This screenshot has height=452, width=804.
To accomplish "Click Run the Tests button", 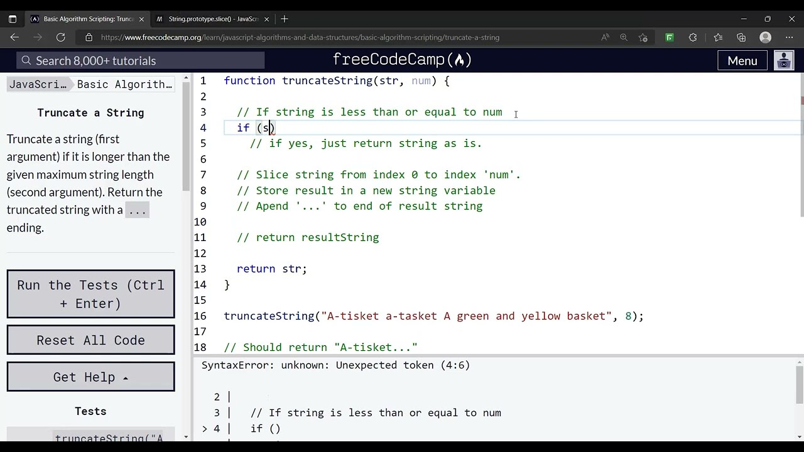I will [91, 294].
